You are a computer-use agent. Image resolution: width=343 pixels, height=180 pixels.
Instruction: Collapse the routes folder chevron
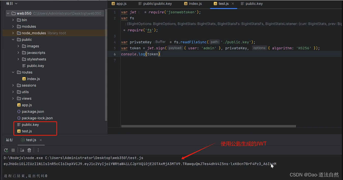(13, 72)
